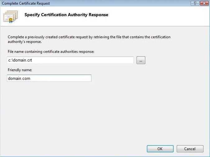The image size is (210, 157).
Task: Click the domain.com text in Friendly name
Action: point(19,78)
